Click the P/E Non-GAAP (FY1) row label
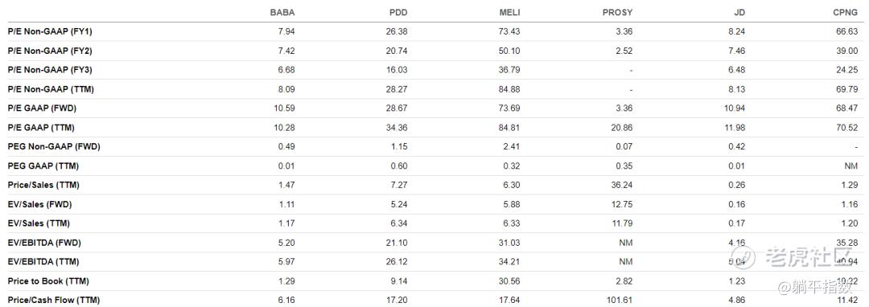869x307 pixels. click(50, 31)
